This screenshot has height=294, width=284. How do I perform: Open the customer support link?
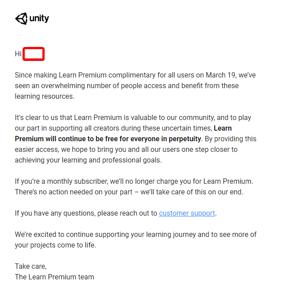click(x=187, y=213)
